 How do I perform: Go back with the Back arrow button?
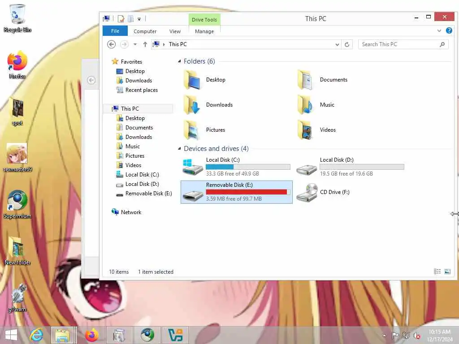tap(111, 44)
